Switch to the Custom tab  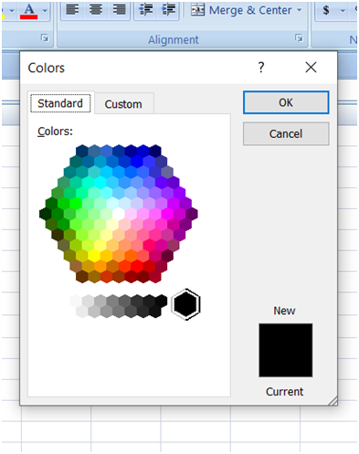(x=123, y=104)
